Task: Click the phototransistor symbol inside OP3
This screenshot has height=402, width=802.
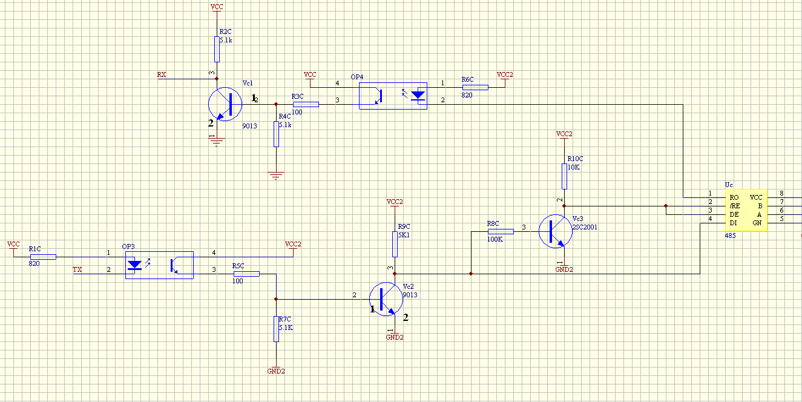Action: click(174, 266)
